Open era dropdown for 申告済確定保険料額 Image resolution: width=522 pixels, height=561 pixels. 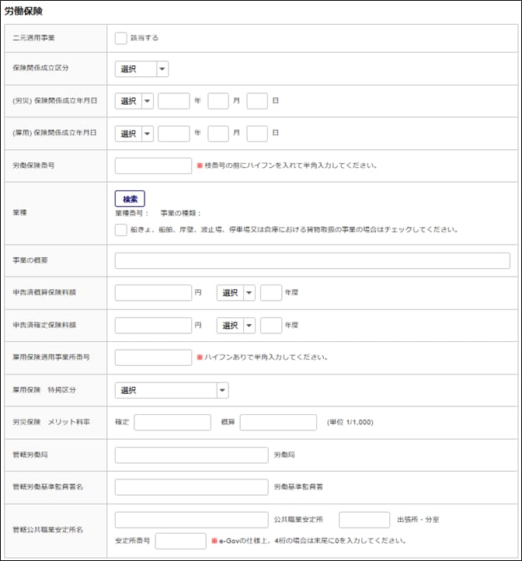[x=235, y=325]
